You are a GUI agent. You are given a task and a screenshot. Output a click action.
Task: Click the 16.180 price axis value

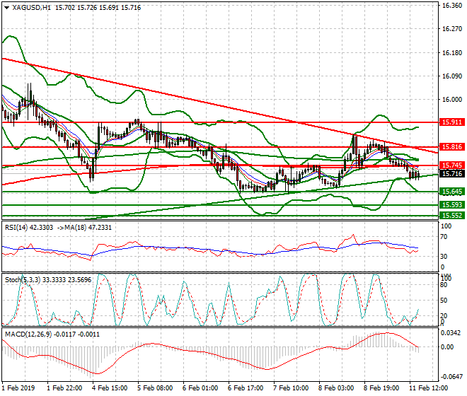coord(452,53)
